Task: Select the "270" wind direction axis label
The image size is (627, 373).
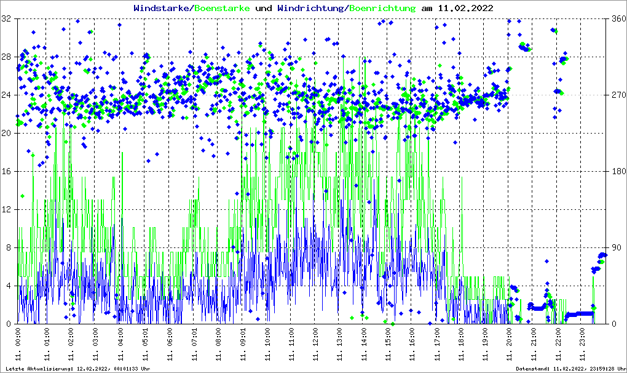Action: [617, 95]
